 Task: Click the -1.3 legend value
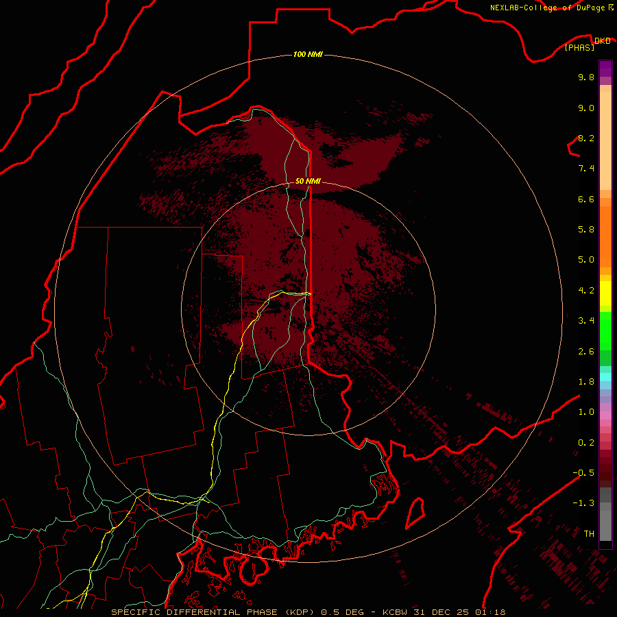point(583,503)
